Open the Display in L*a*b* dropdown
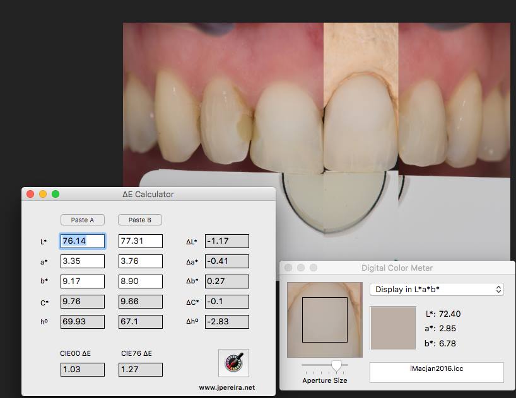Screen dimensions: 516x398 (437, 290)
